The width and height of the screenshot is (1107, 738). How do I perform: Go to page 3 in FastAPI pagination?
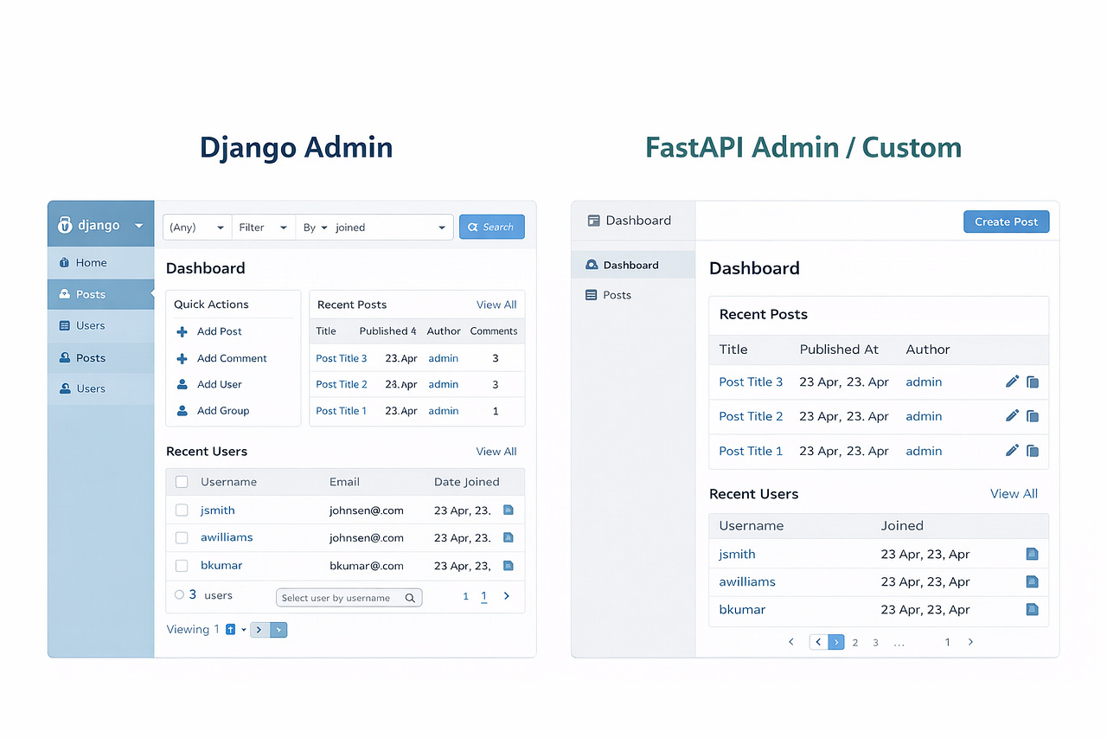pyautogui.click(x=875, y=643)
